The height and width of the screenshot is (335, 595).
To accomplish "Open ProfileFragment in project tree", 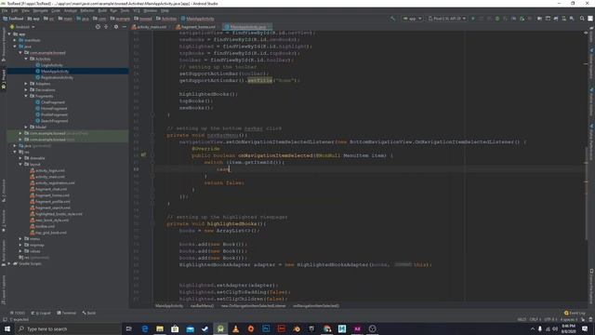I will (x=54, y=114).
